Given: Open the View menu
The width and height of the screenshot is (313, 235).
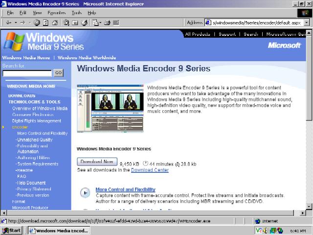Looking at the screenshot, I should (x=37, y=13).
